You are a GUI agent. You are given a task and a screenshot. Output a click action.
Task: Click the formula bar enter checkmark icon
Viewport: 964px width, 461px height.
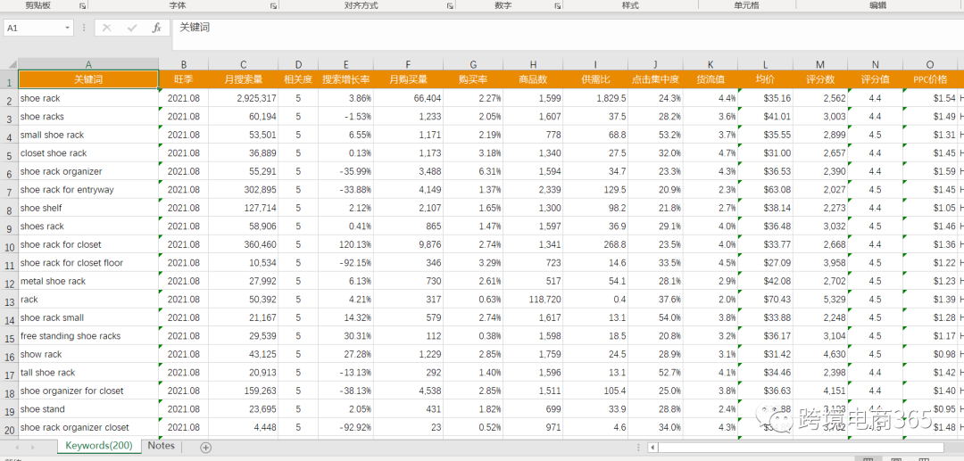point(132,29)
